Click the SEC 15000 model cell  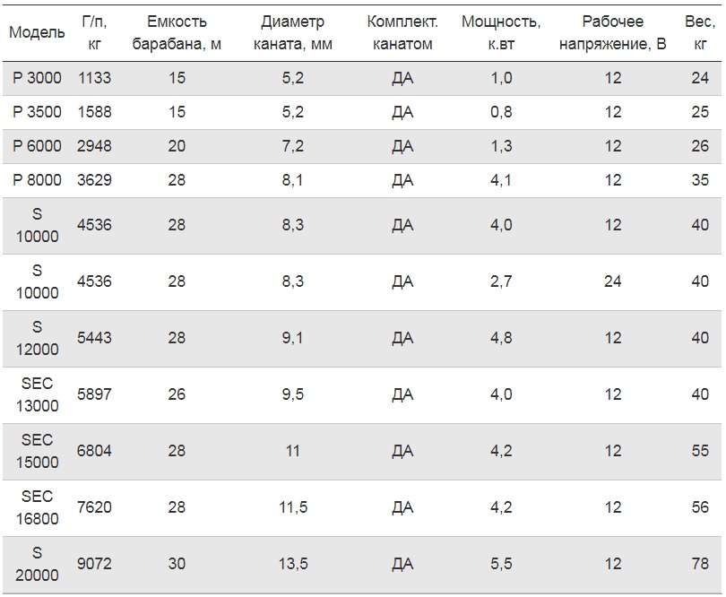37,451
